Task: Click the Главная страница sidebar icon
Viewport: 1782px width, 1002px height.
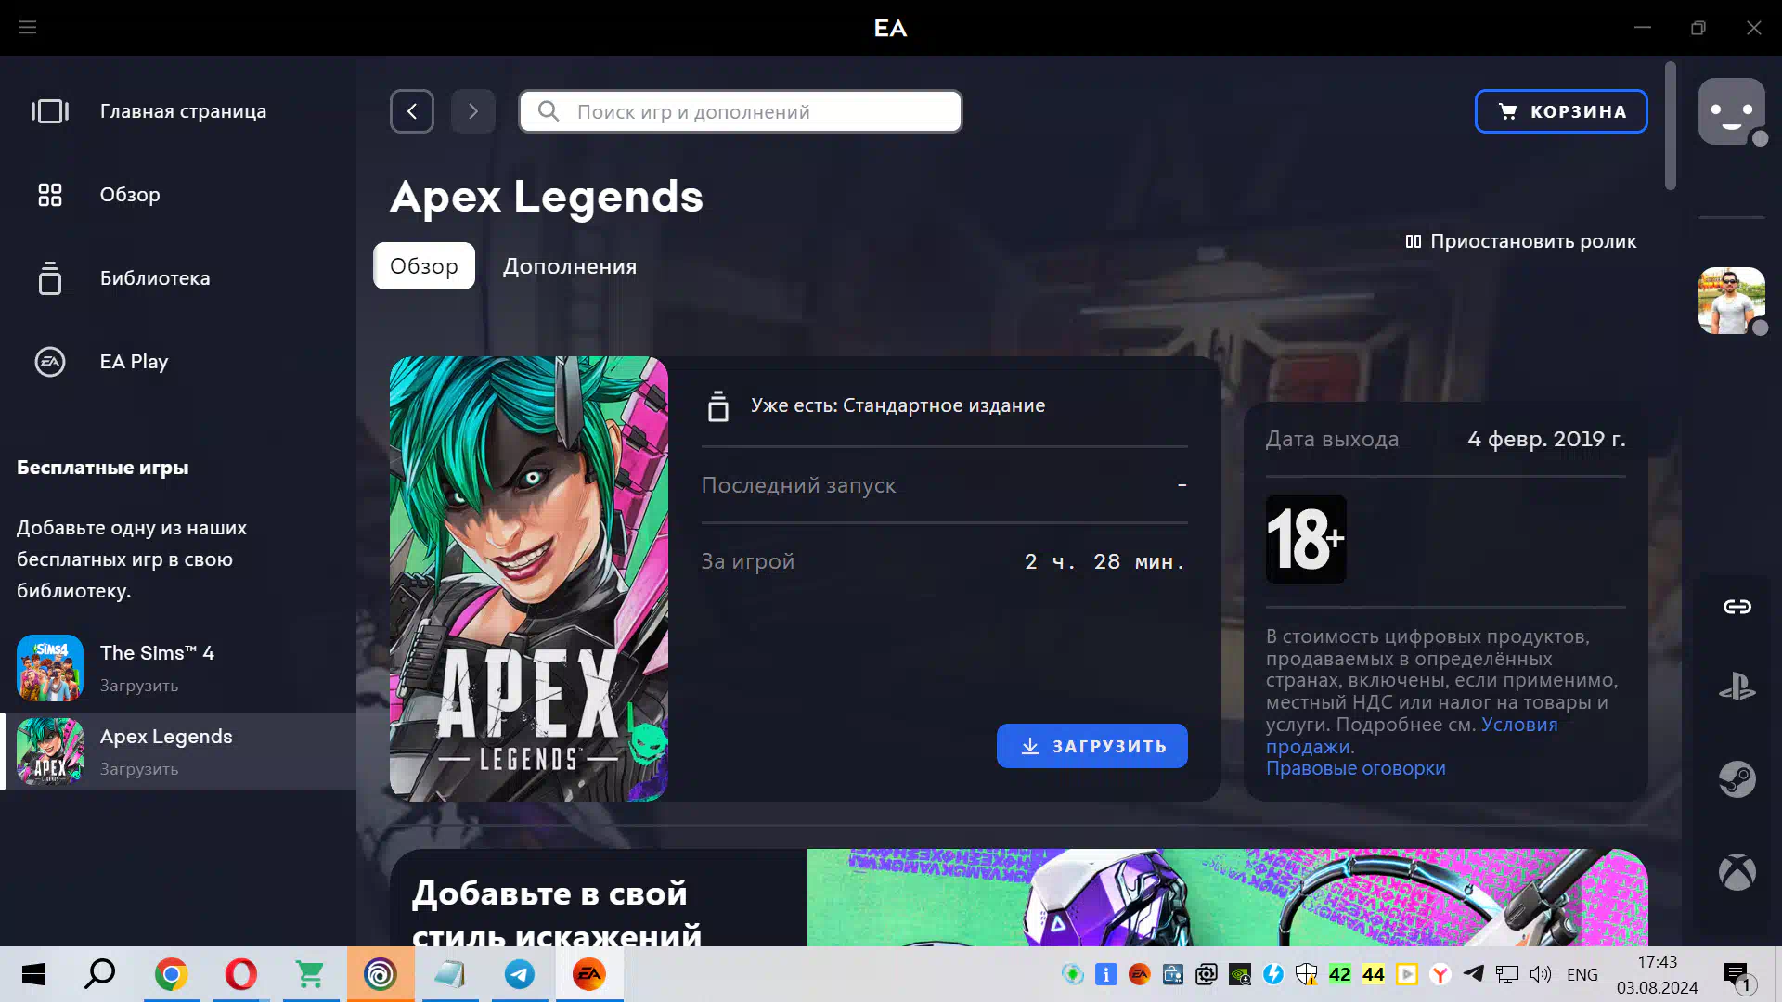Action: click(50, 111)
